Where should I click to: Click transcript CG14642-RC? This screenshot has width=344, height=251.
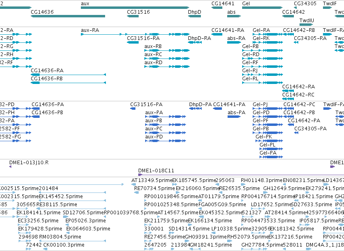pos(298,94)
